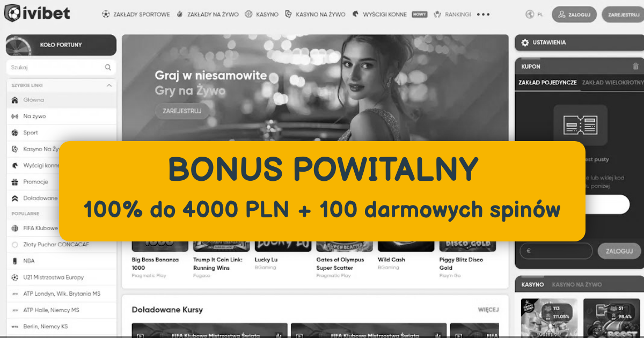Click the Koło Fortuny wheel banner

click(x=61, y=45)
